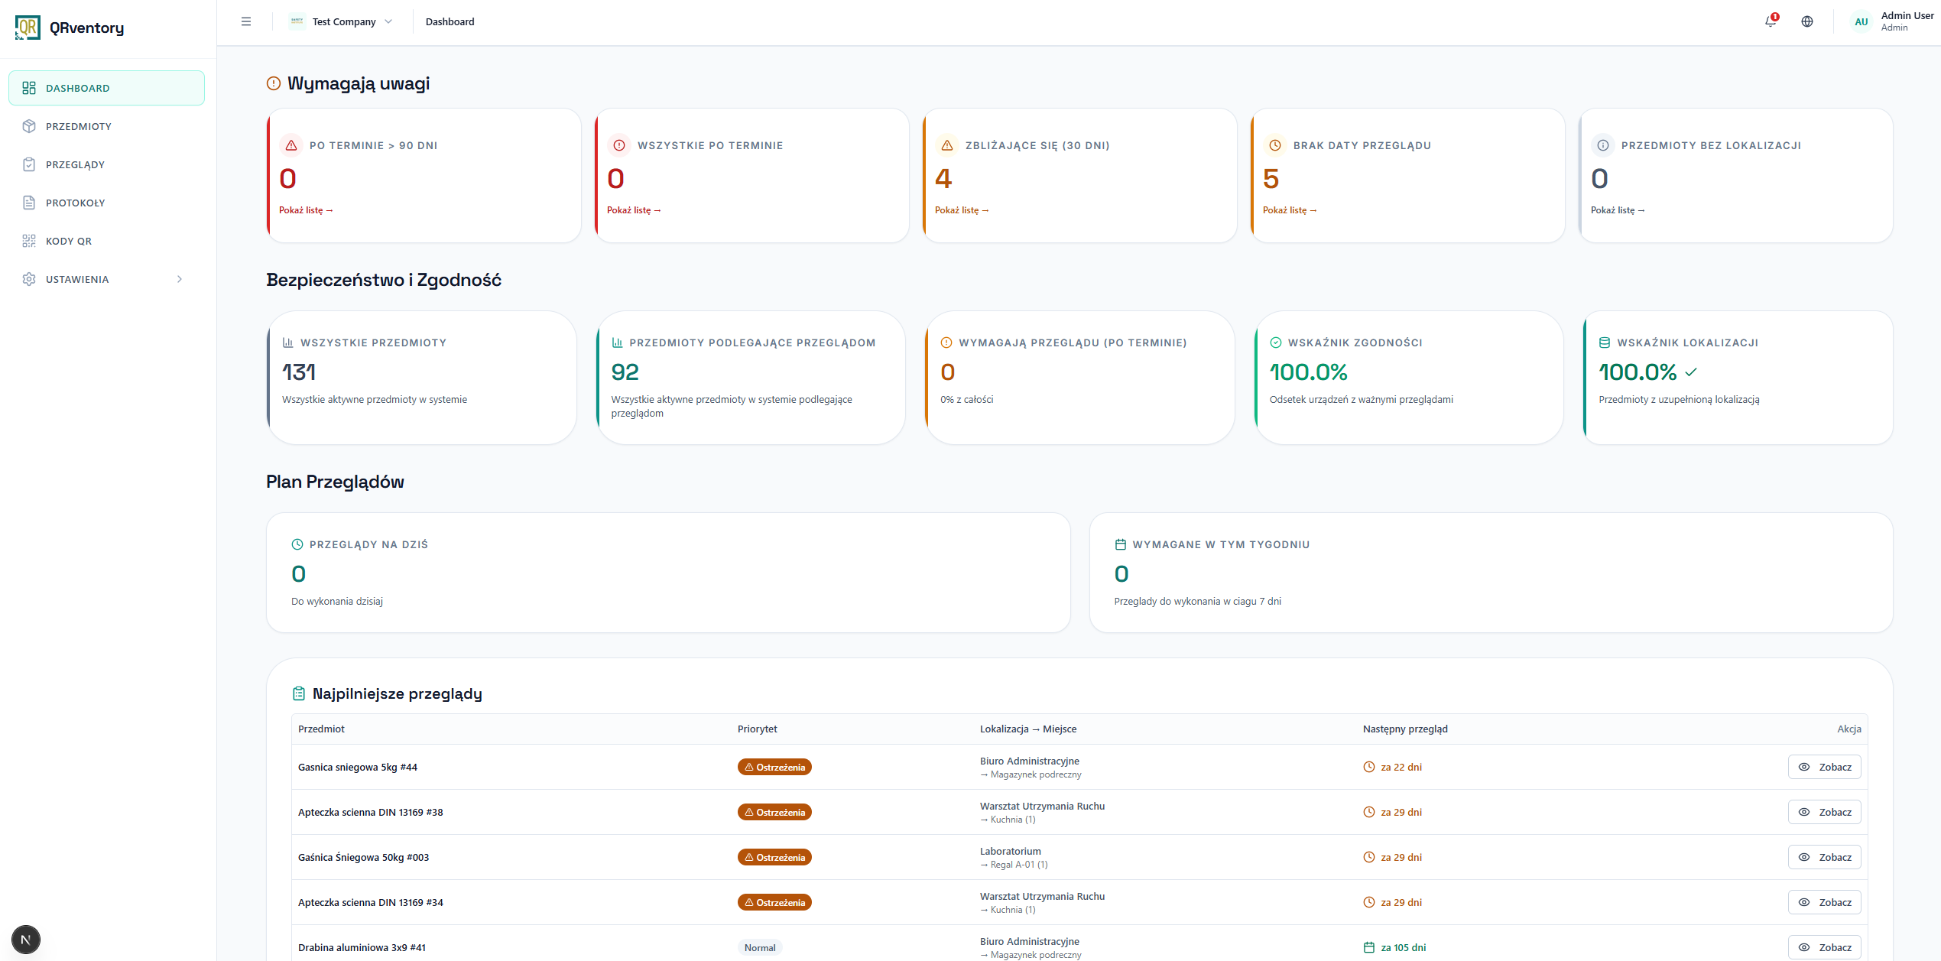Click the 100.0% Wskaźnik zgodności value
Image resolution: width=1941 pixels, height=961 pixels.
coord(1309,372)
